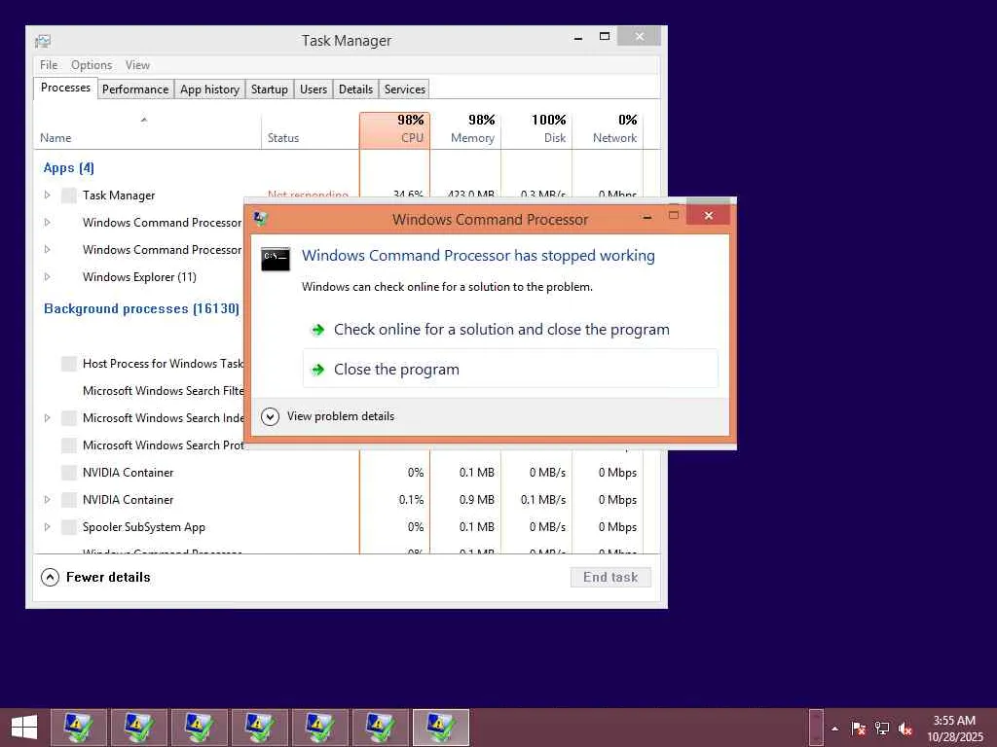
Task: Expand the Task Manager app row
Action: pyautogui.click(x=47, y=195)
